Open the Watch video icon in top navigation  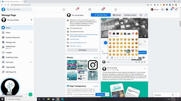pos(77,9)
